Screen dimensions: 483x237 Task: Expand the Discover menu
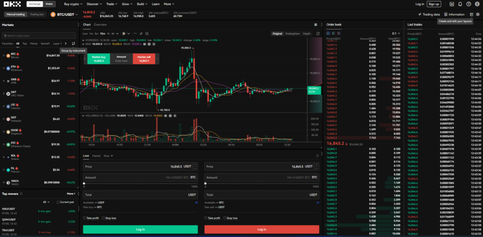pos(94,4)
